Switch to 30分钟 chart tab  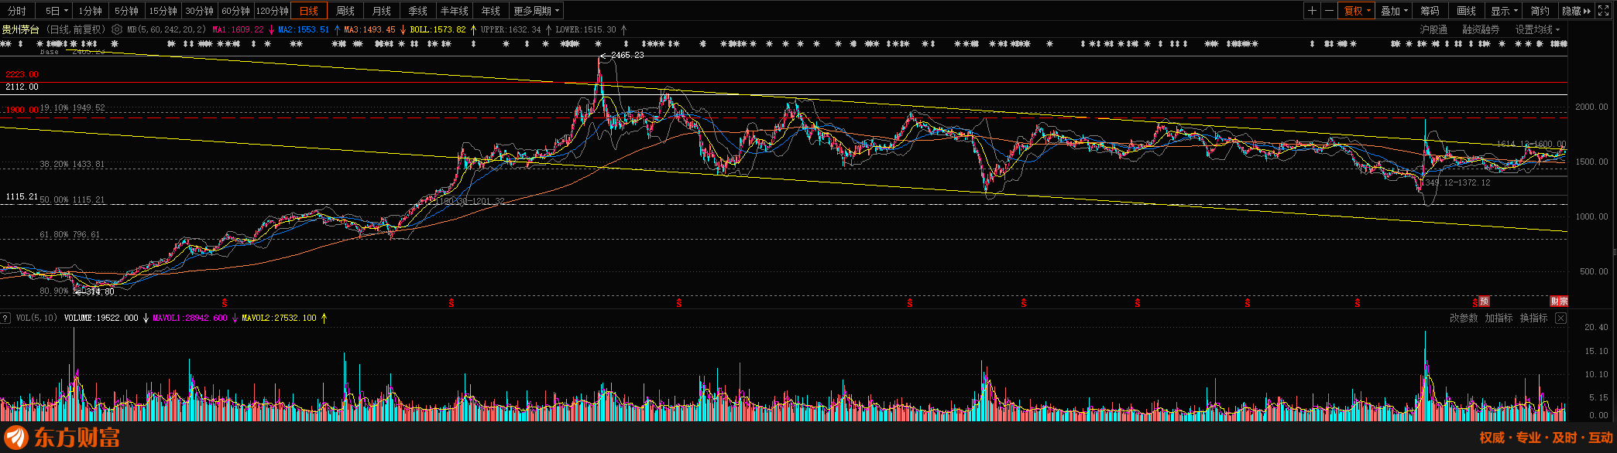click(200, 11)
